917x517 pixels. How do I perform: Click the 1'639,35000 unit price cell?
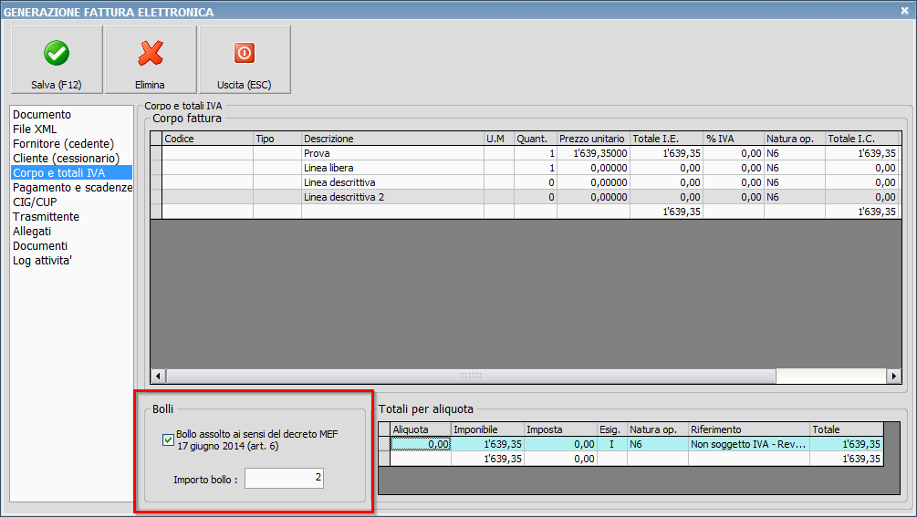593,153
